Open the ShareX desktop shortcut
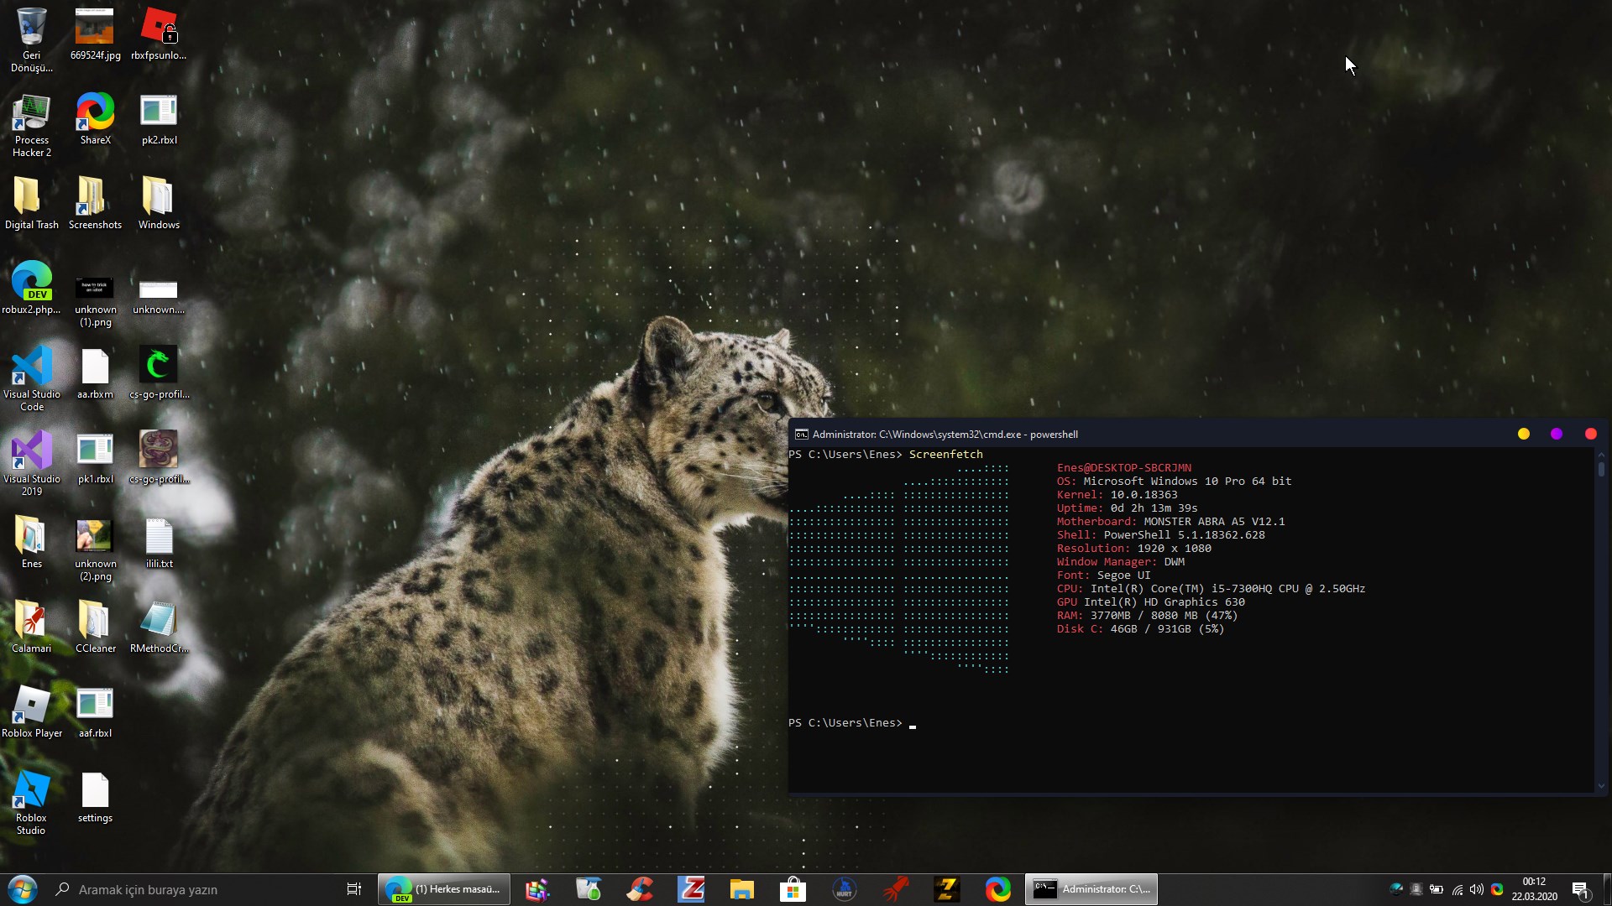This screenshot has height=906, width=1612. (95, 112)
